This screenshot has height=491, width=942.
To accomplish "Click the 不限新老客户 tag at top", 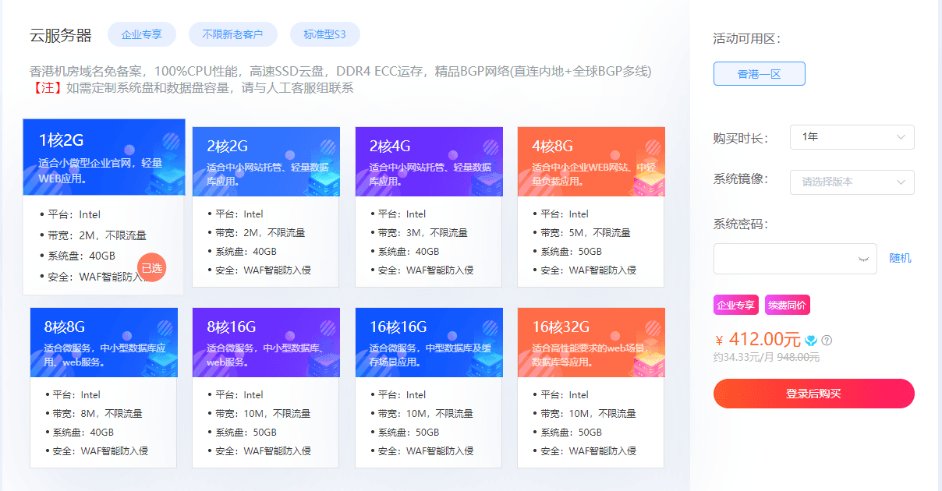I will coord(232,34).
